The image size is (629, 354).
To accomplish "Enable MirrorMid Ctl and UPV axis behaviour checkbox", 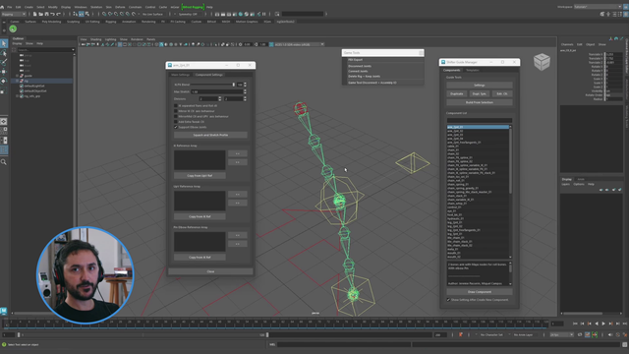I will click(176, 116).
